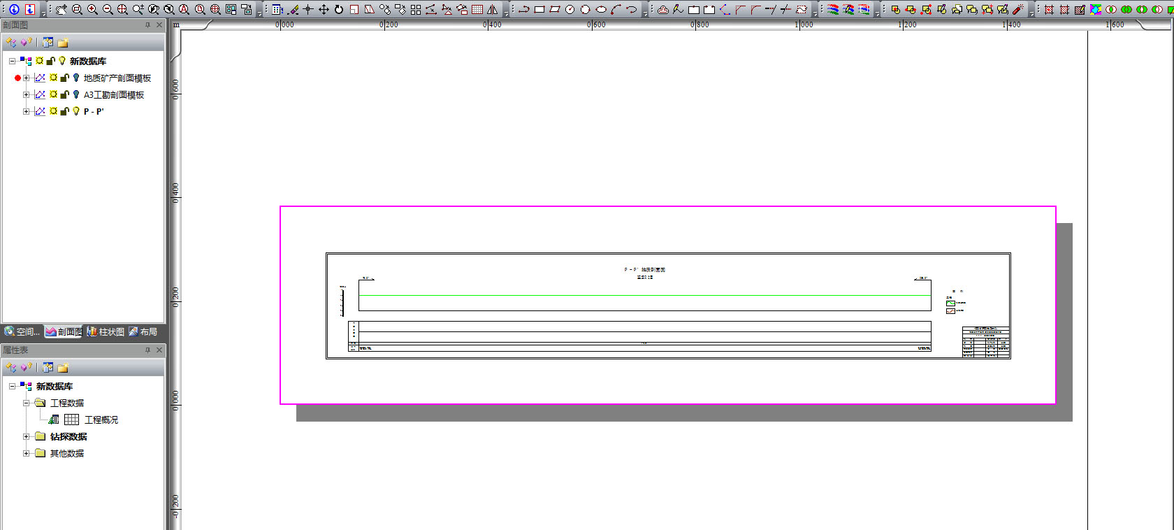1174x530 pixels.
Task: Toggle the sun icon for 地质矿产剖面模板
Action: click(53, 78)
